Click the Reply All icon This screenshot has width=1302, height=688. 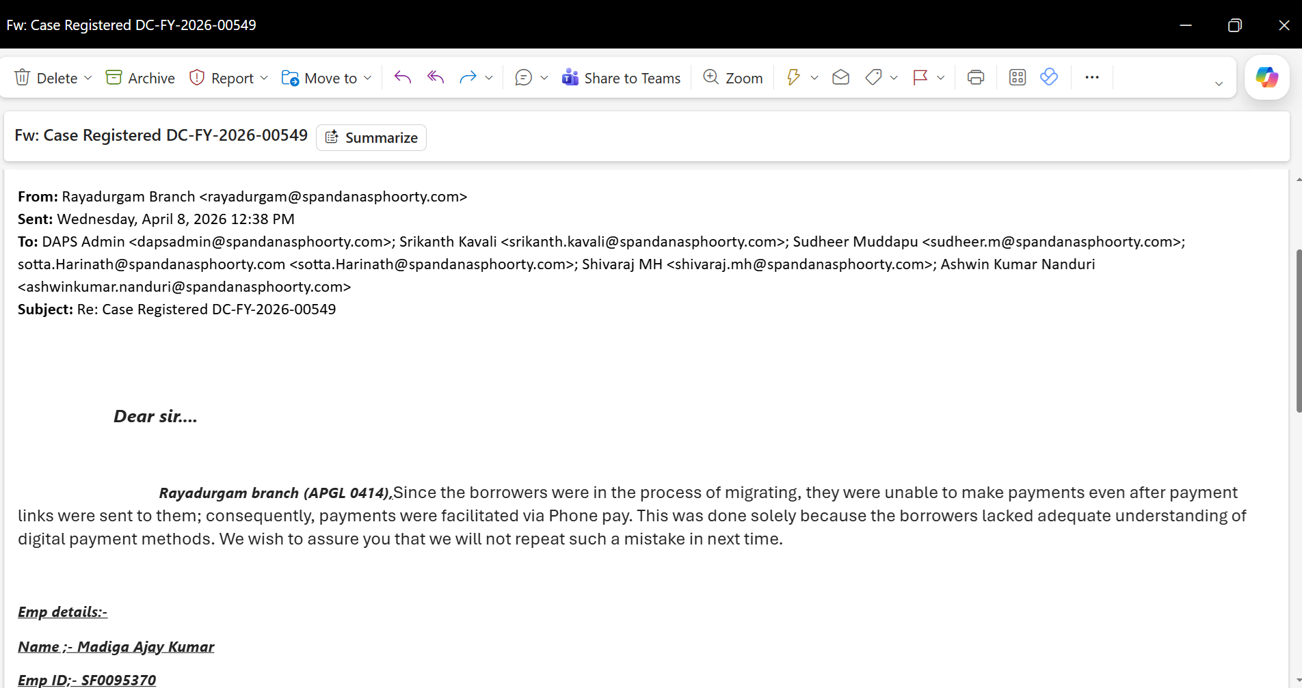pyautogui.click(x=436, y=78)
